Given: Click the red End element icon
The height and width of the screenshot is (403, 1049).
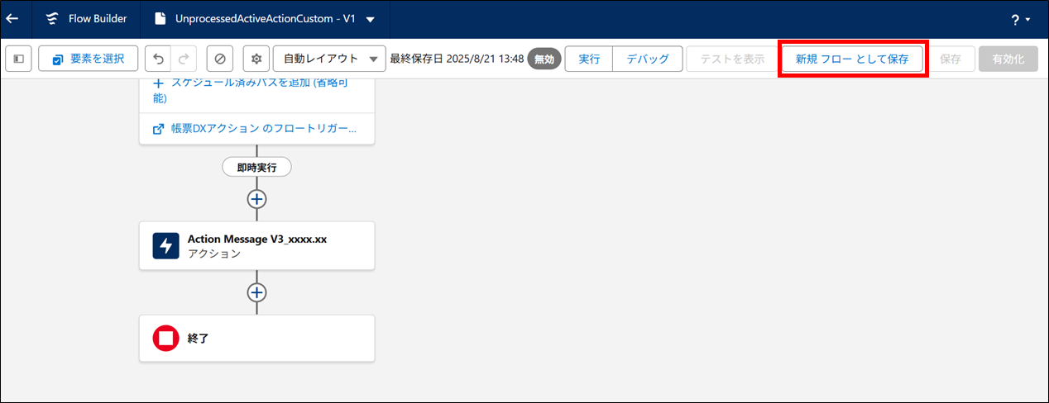Looking at the screenshot, I should pos(166,338).
